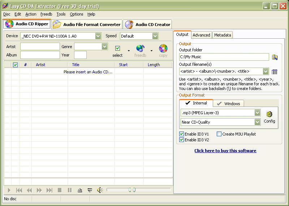
Task: Enable Create M3U Playlist checkbox
Action: pos(219,134)
